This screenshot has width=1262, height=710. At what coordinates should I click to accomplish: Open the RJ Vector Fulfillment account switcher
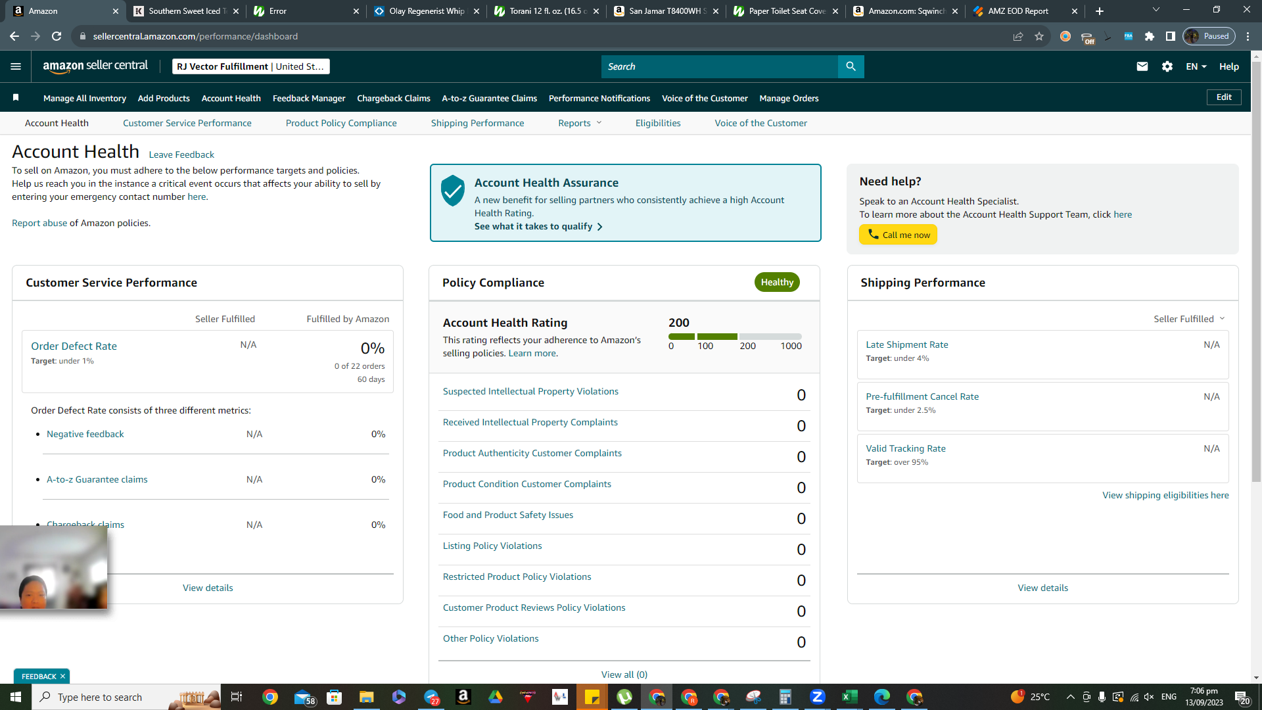[250, 66]
